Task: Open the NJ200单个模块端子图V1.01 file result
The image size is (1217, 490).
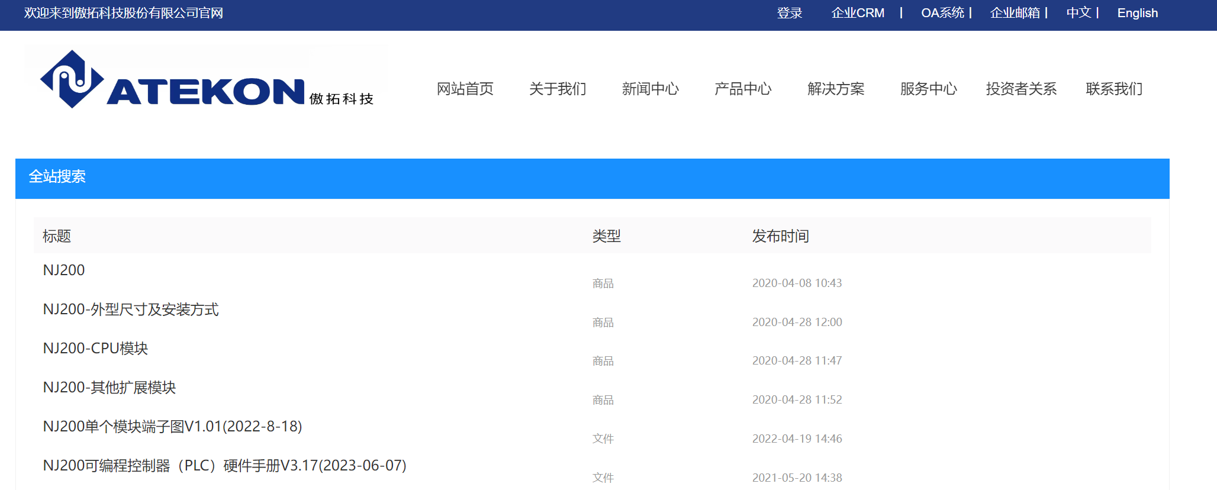Action: click(172, 427)
